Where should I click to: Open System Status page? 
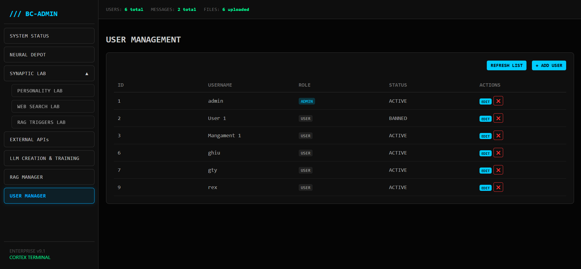point(49,36)
